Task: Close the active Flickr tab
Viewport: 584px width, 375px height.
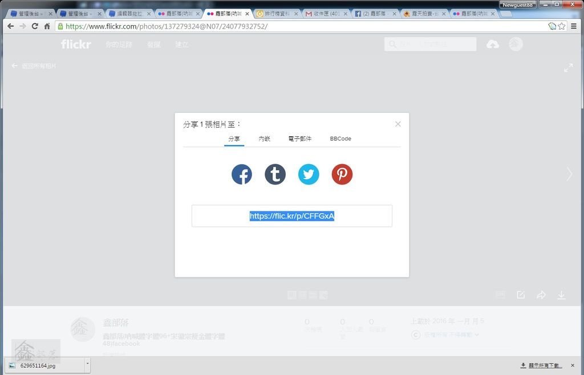Action: tap(247, 14)
